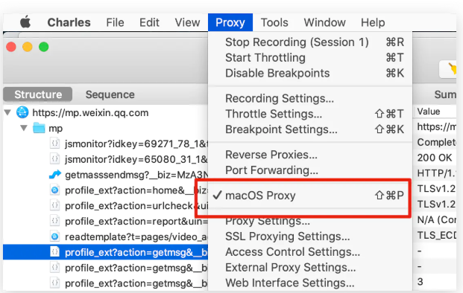The height and width of the screenshot is (293, 463).
Task: Switch to the Sequence tab
Action: (x=110, y=94)
